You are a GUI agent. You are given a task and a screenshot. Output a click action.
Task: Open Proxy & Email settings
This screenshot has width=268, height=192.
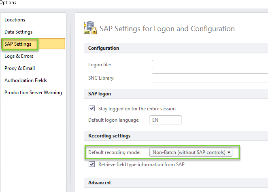pos(20,68)
